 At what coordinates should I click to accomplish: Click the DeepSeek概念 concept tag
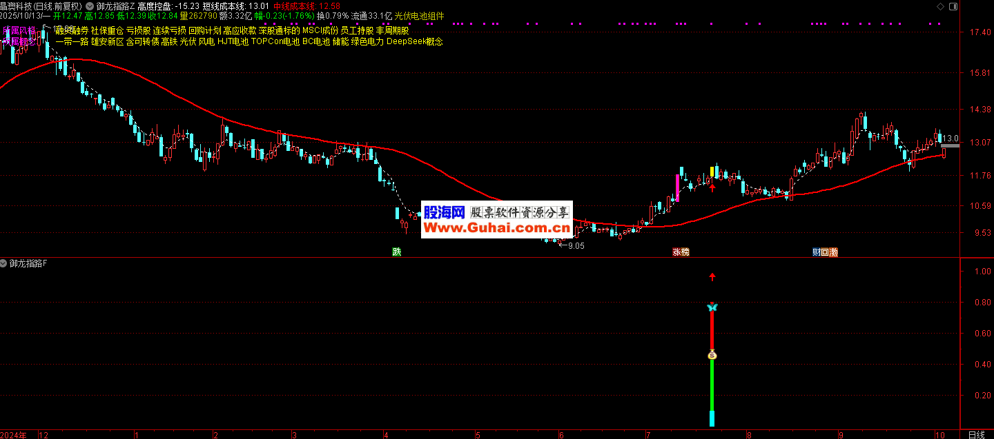414,41
